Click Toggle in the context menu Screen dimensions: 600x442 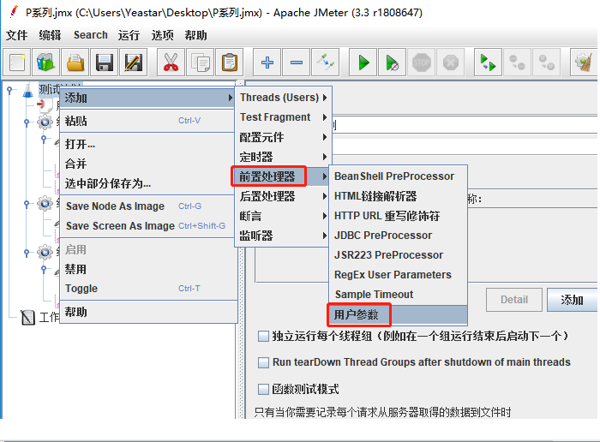(x=148, y=289)
